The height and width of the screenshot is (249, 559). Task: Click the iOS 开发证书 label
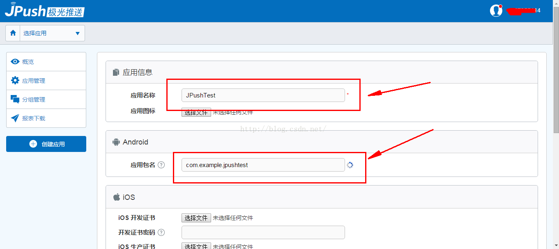[137, 218]
